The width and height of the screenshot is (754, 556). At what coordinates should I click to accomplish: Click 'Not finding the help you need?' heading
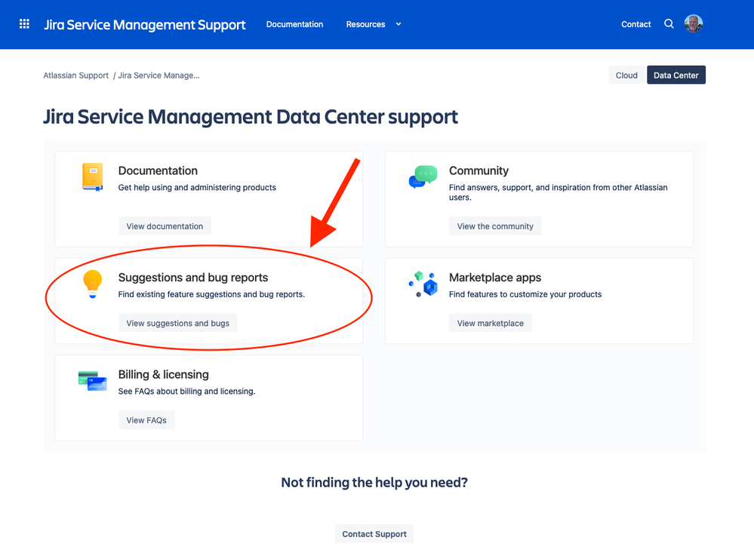[x=374, y=483]
